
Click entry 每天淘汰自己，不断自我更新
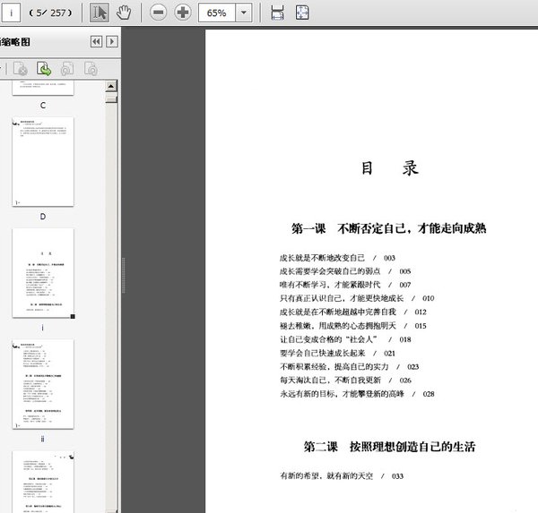coord(345,380)
